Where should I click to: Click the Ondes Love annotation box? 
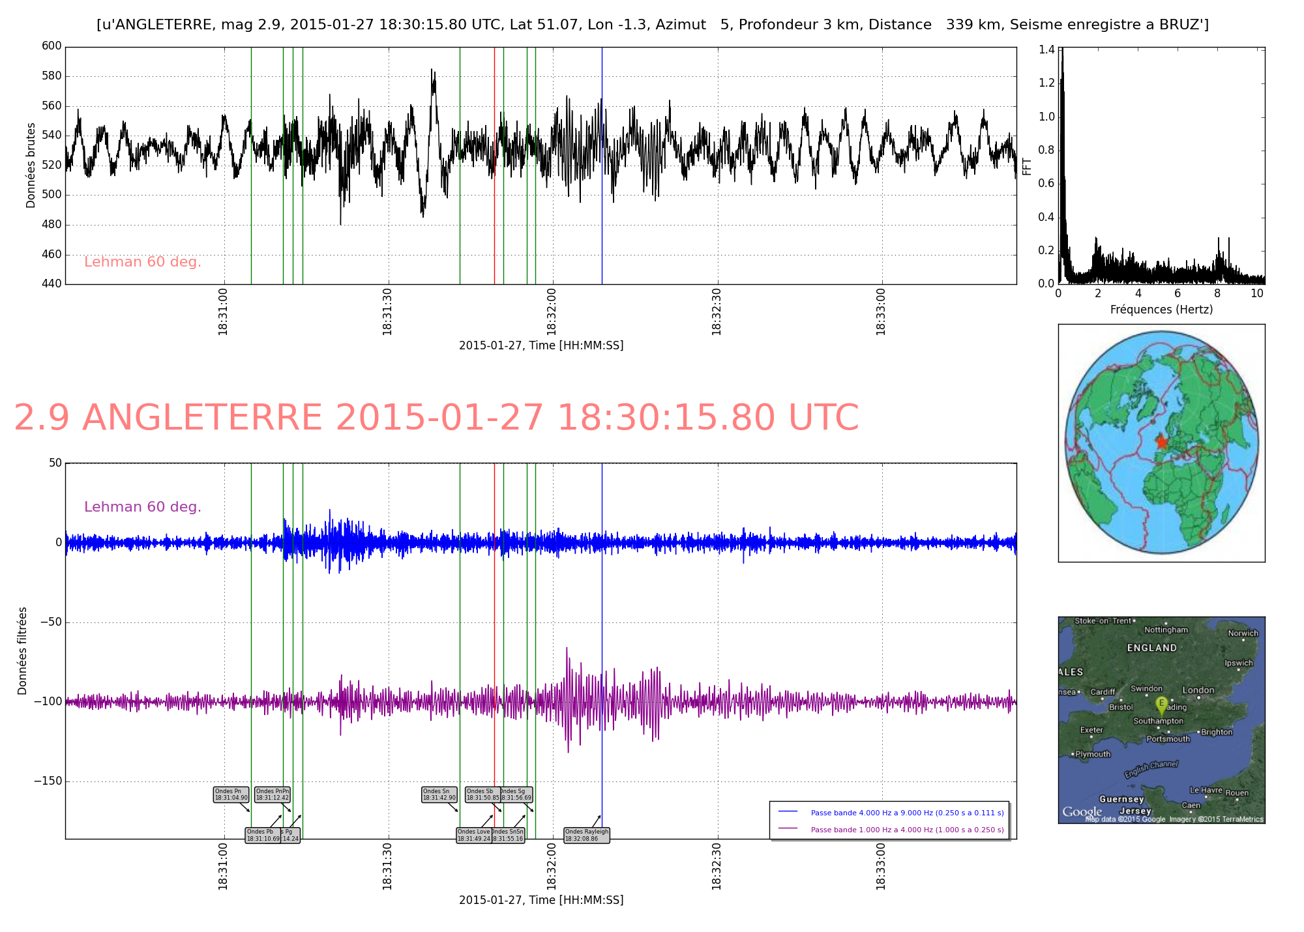tap(474, 836)
